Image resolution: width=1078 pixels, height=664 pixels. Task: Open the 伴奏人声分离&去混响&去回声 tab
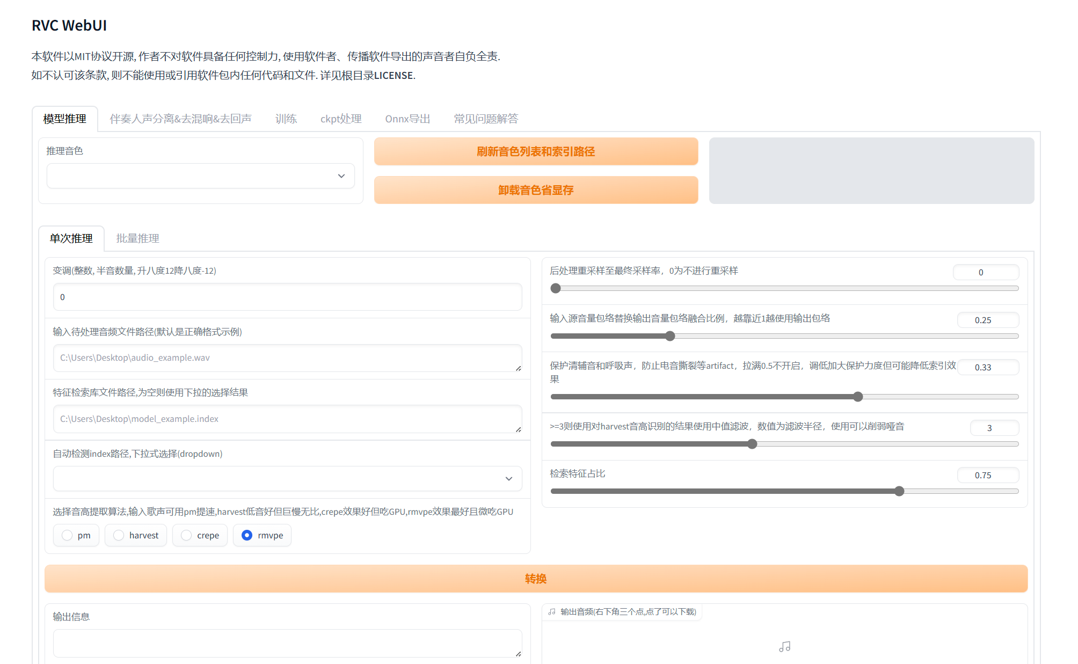click(180, 119)
